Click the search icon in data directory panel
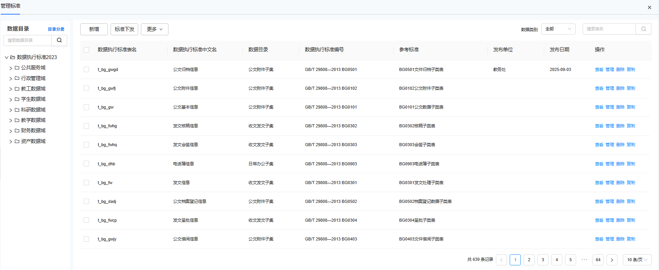 [x=59, y=40]
